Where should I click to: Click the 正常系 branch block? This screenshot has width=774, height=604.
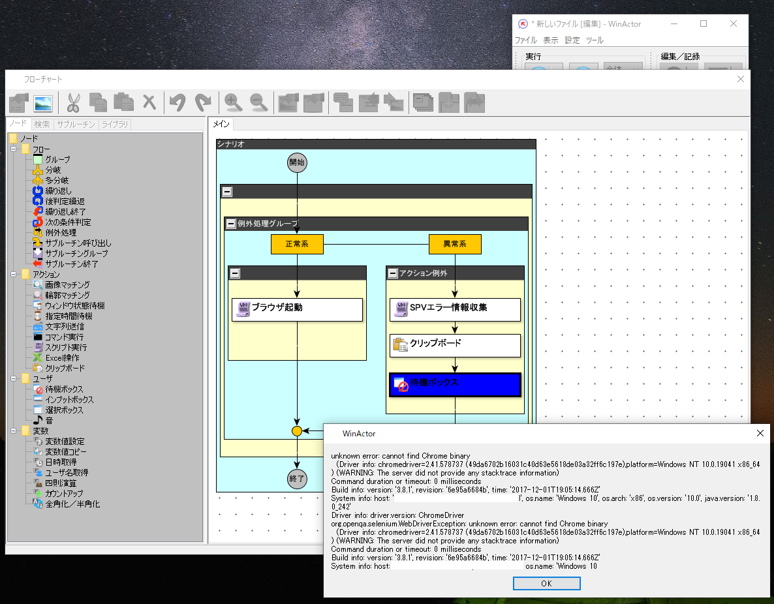(297, 244)
